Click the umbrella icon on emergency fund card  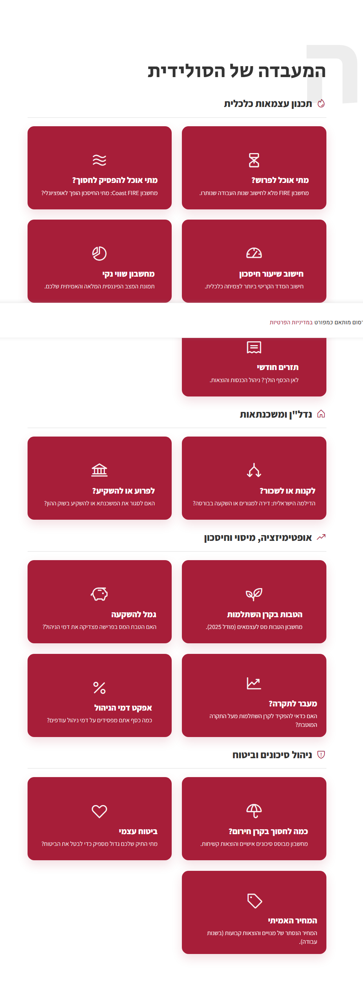point(254,811)
